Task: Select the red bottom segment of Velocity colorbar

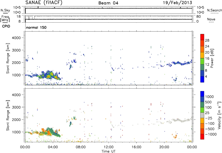Action: (x=202, y=137)
